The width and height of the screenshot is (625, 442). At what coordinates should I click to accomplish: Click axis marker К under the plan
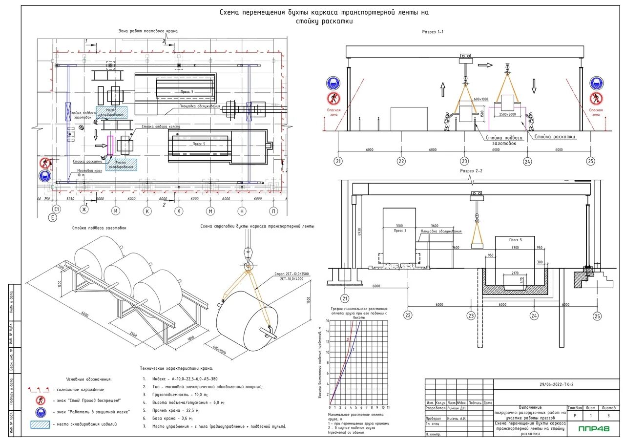click(x=147, y=210)
